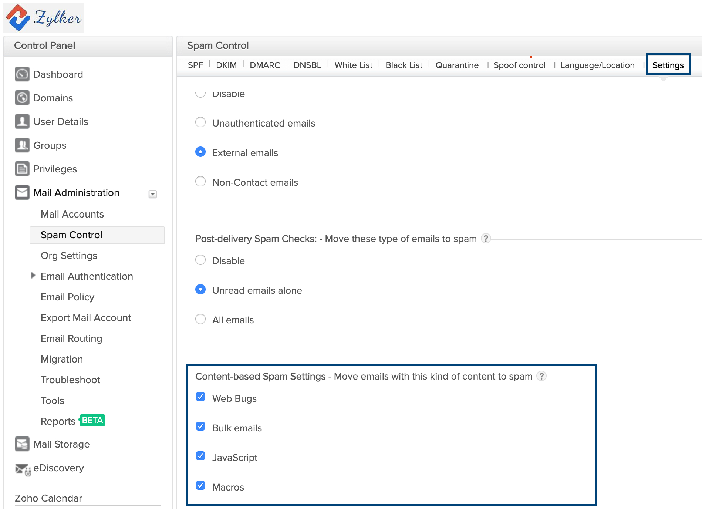Click the User Details person icon
The image size is (702, 509).
pyautogui.click(x=22, y=121)
